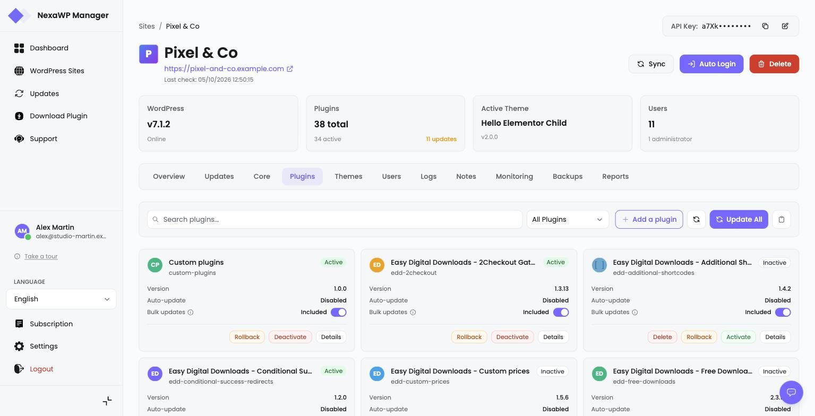Click the Auto Login button

(x=711, y=64)
